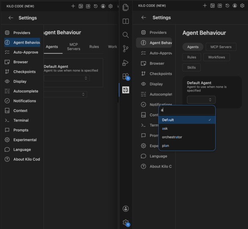Open the Search magnifier in activity bar

click(126, 35)
